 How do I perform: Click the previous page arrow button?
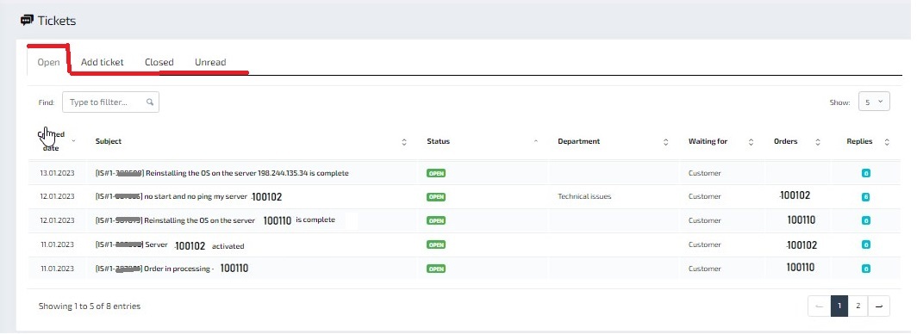pyautogui.click(x=820, y=306)
